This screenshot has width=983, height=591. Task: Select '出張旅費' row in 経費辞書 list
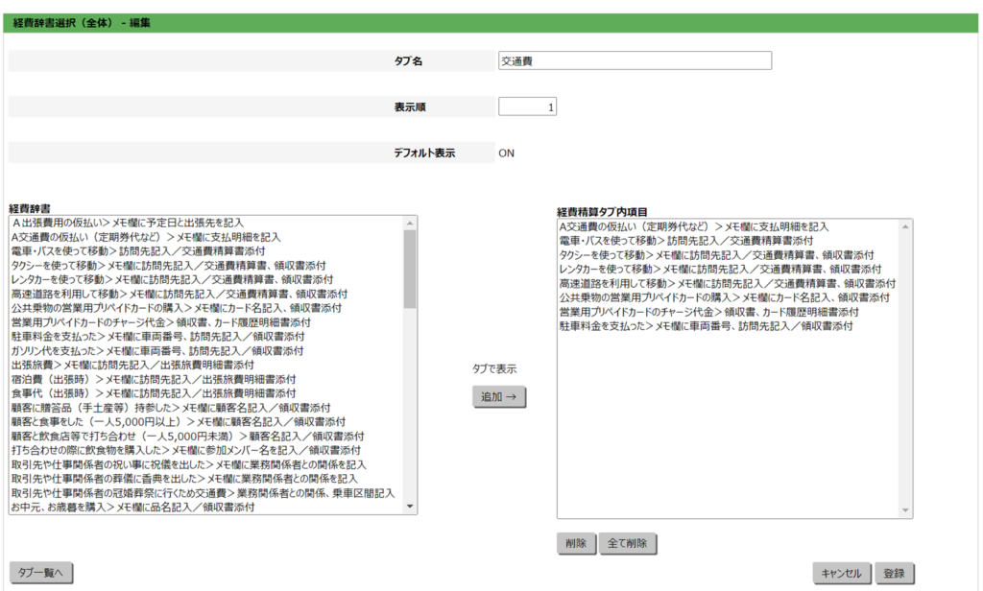pyautogui.click(x=207, y=365)
